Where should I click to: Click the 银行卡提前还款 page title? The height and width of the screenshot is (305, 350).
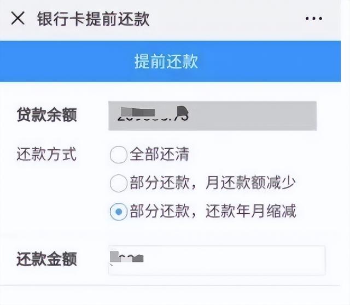[x=94, y=19]
